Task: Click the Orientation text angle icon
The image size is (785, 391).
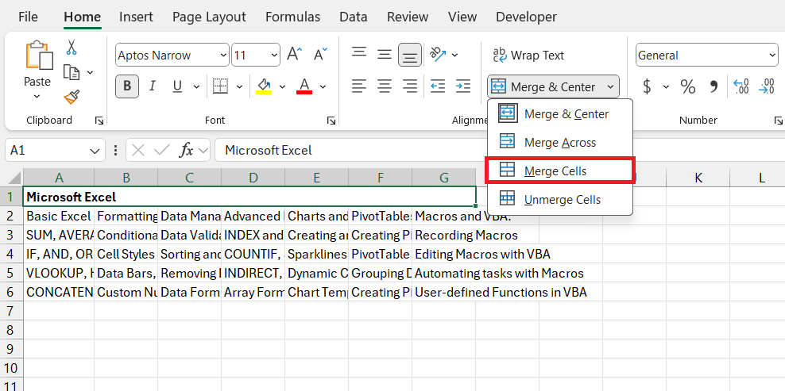Action: pos(438,55)
